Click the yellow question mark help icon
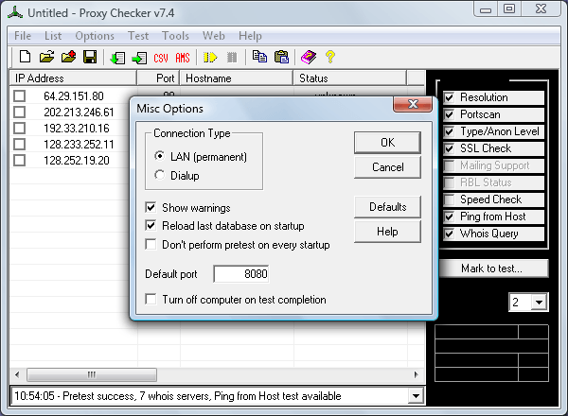This screenshot has width=568, height=416. point(330,58)
